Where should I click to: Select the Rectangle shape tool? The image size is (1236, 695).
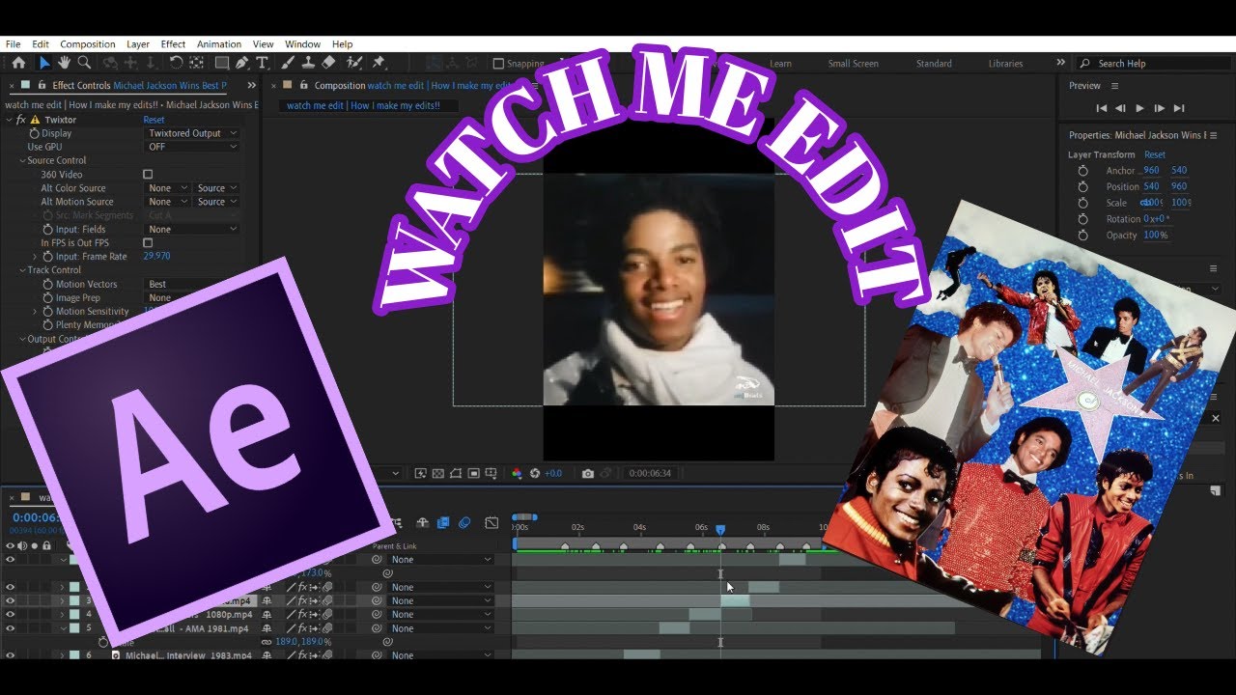point(221,63)
